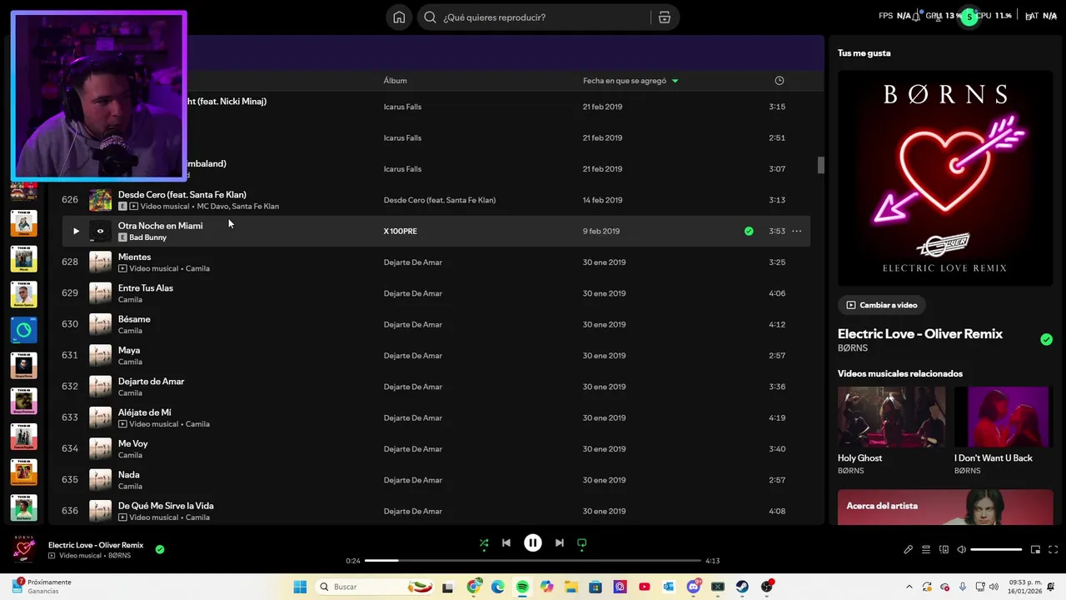Open the album link 'X 100PRE'
This screenshot has width=1066, height=600.
(x=400, y=232)
